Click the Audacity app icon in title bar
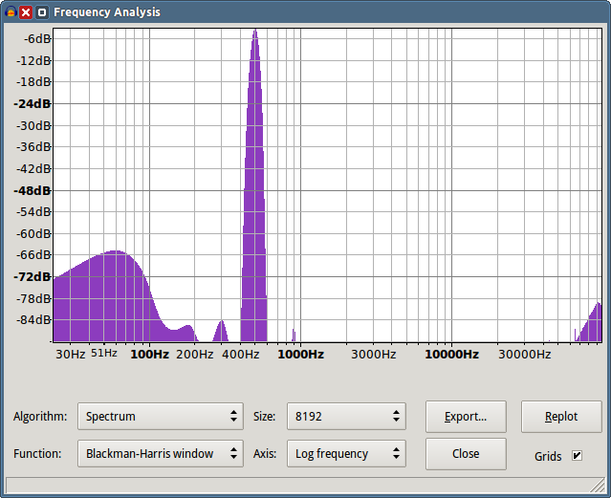611x498 pixels. (x=11, y=12)
